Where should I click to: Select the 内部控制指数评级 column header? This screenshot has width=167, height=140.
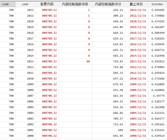tap(75, 4)
